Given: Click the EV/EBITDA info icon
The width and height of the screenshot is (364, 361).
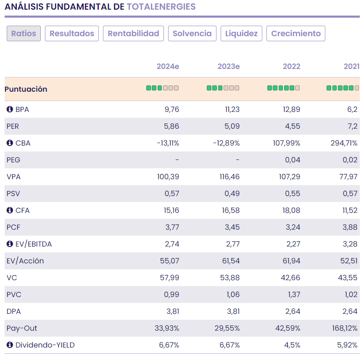Looking at the screenshot, I should pyautogui.click(x=10, y=244).
